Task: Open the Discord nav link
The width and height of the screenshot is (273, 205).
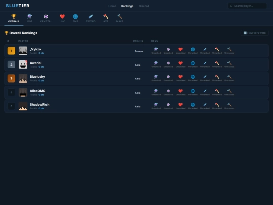Action: point(144,6)
